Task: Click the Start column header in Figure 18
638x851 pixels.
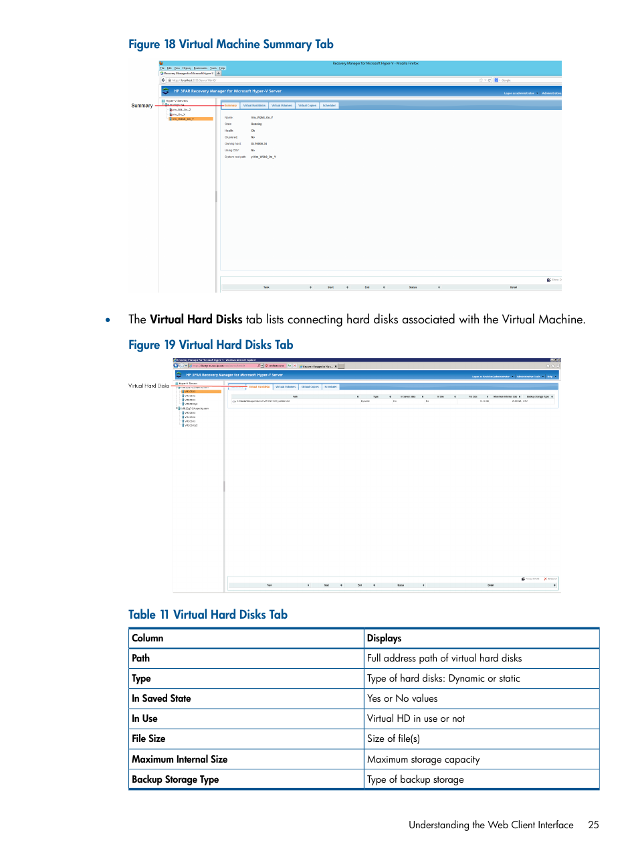Action: pyautogui.click(x=330, y=287)
